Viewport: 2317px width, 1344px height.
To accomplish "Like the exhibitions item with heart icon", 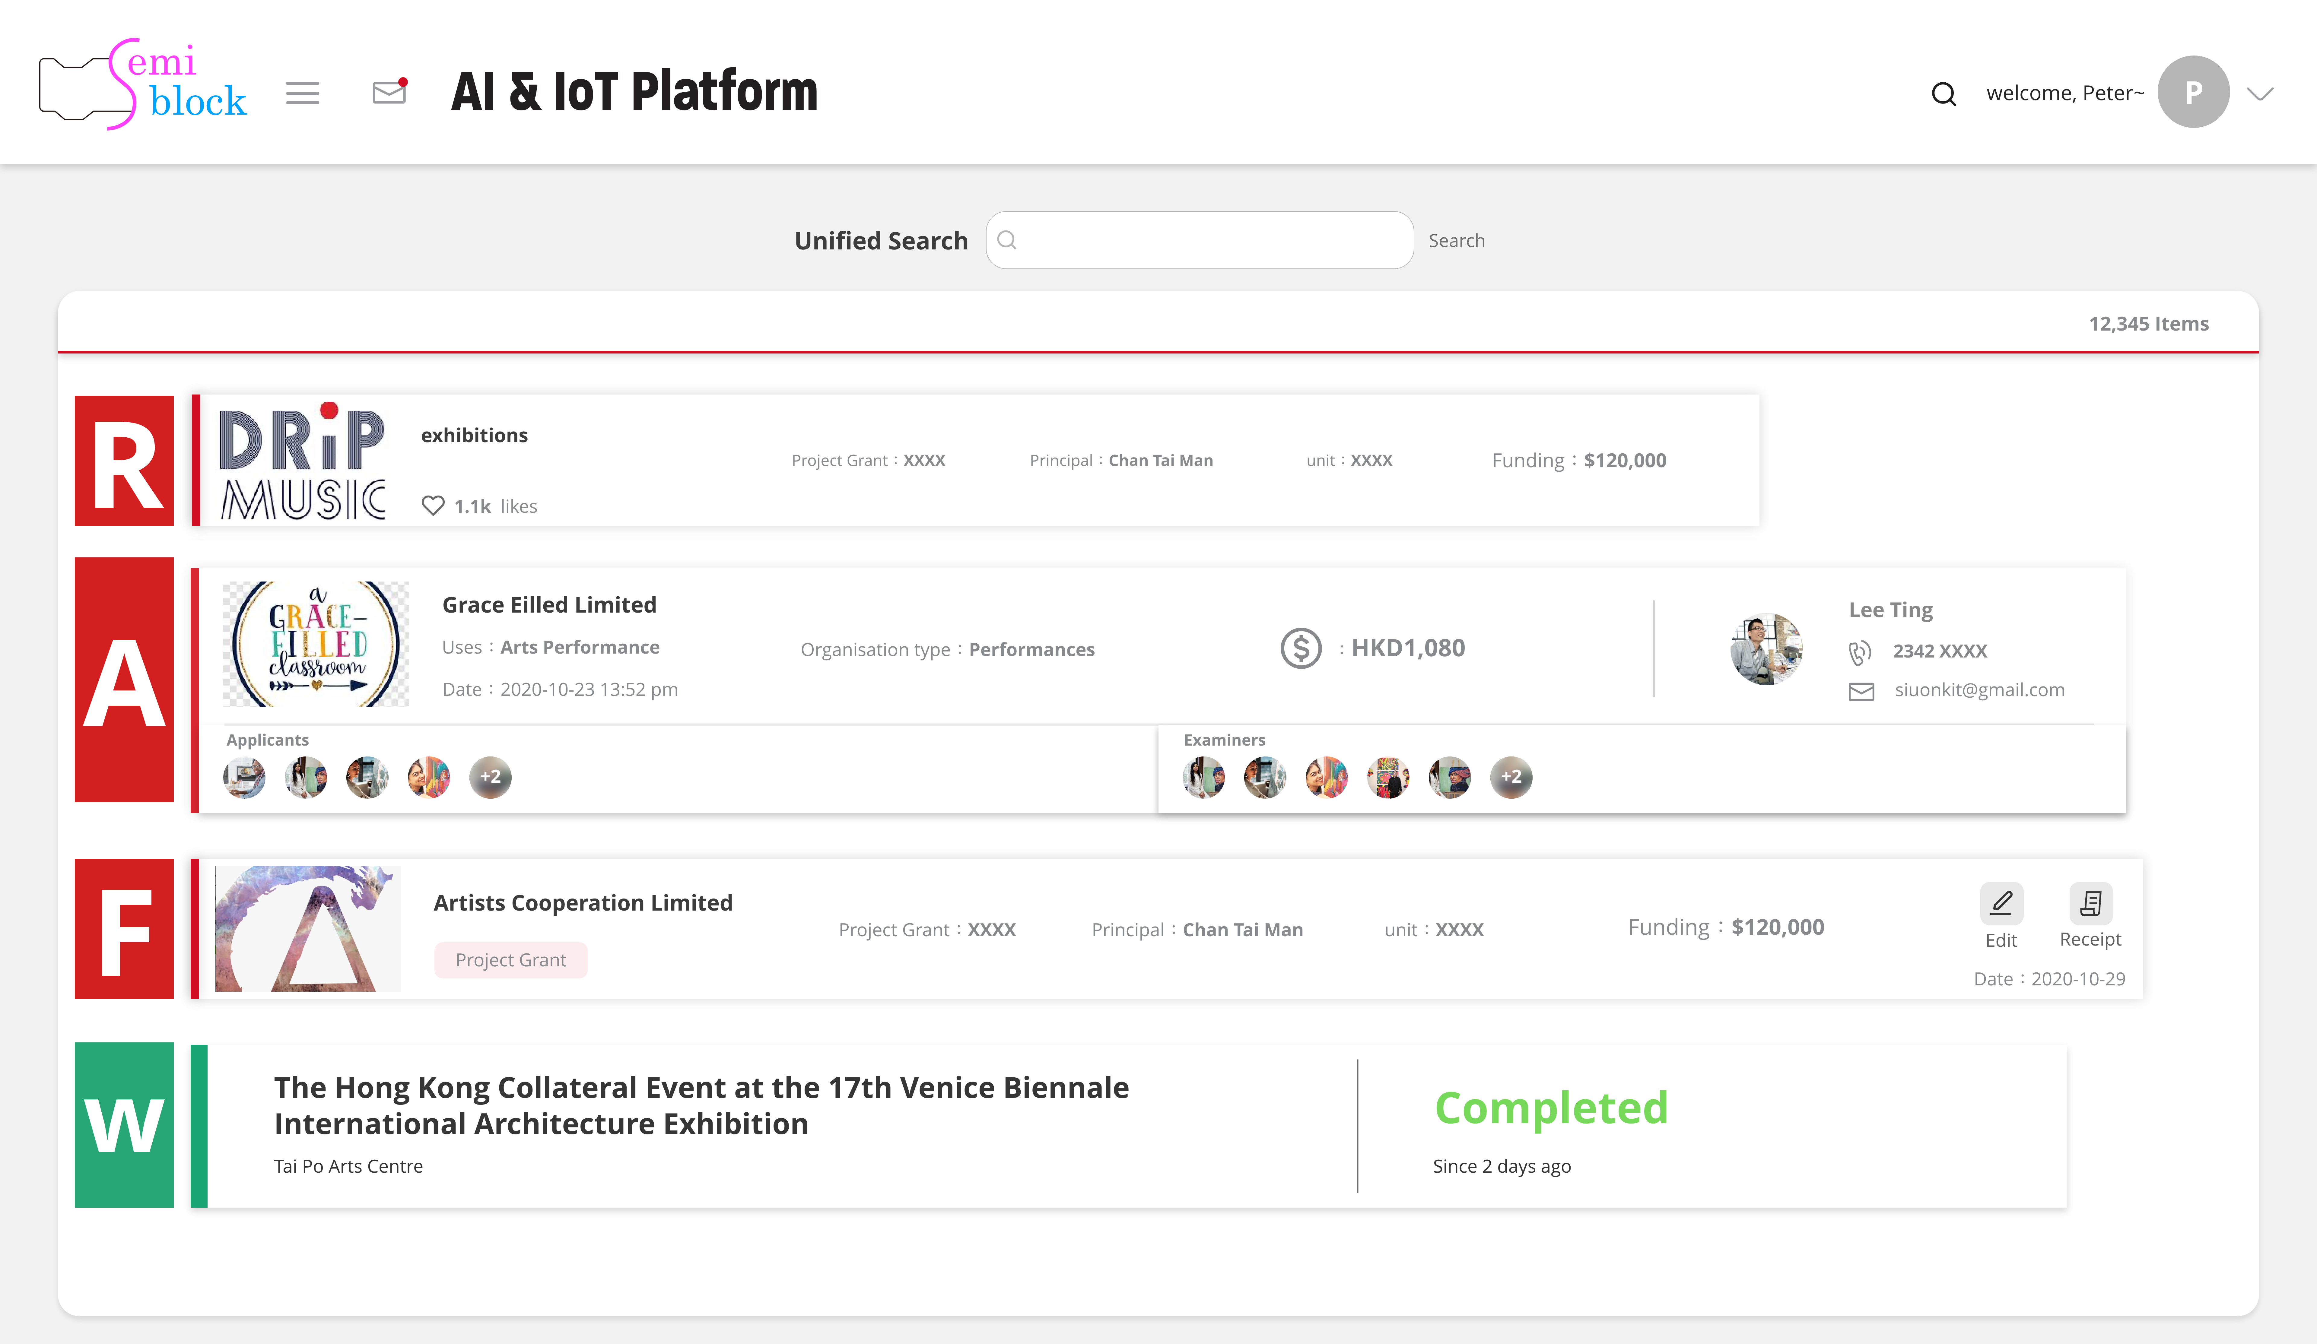I will click(433, 506).
